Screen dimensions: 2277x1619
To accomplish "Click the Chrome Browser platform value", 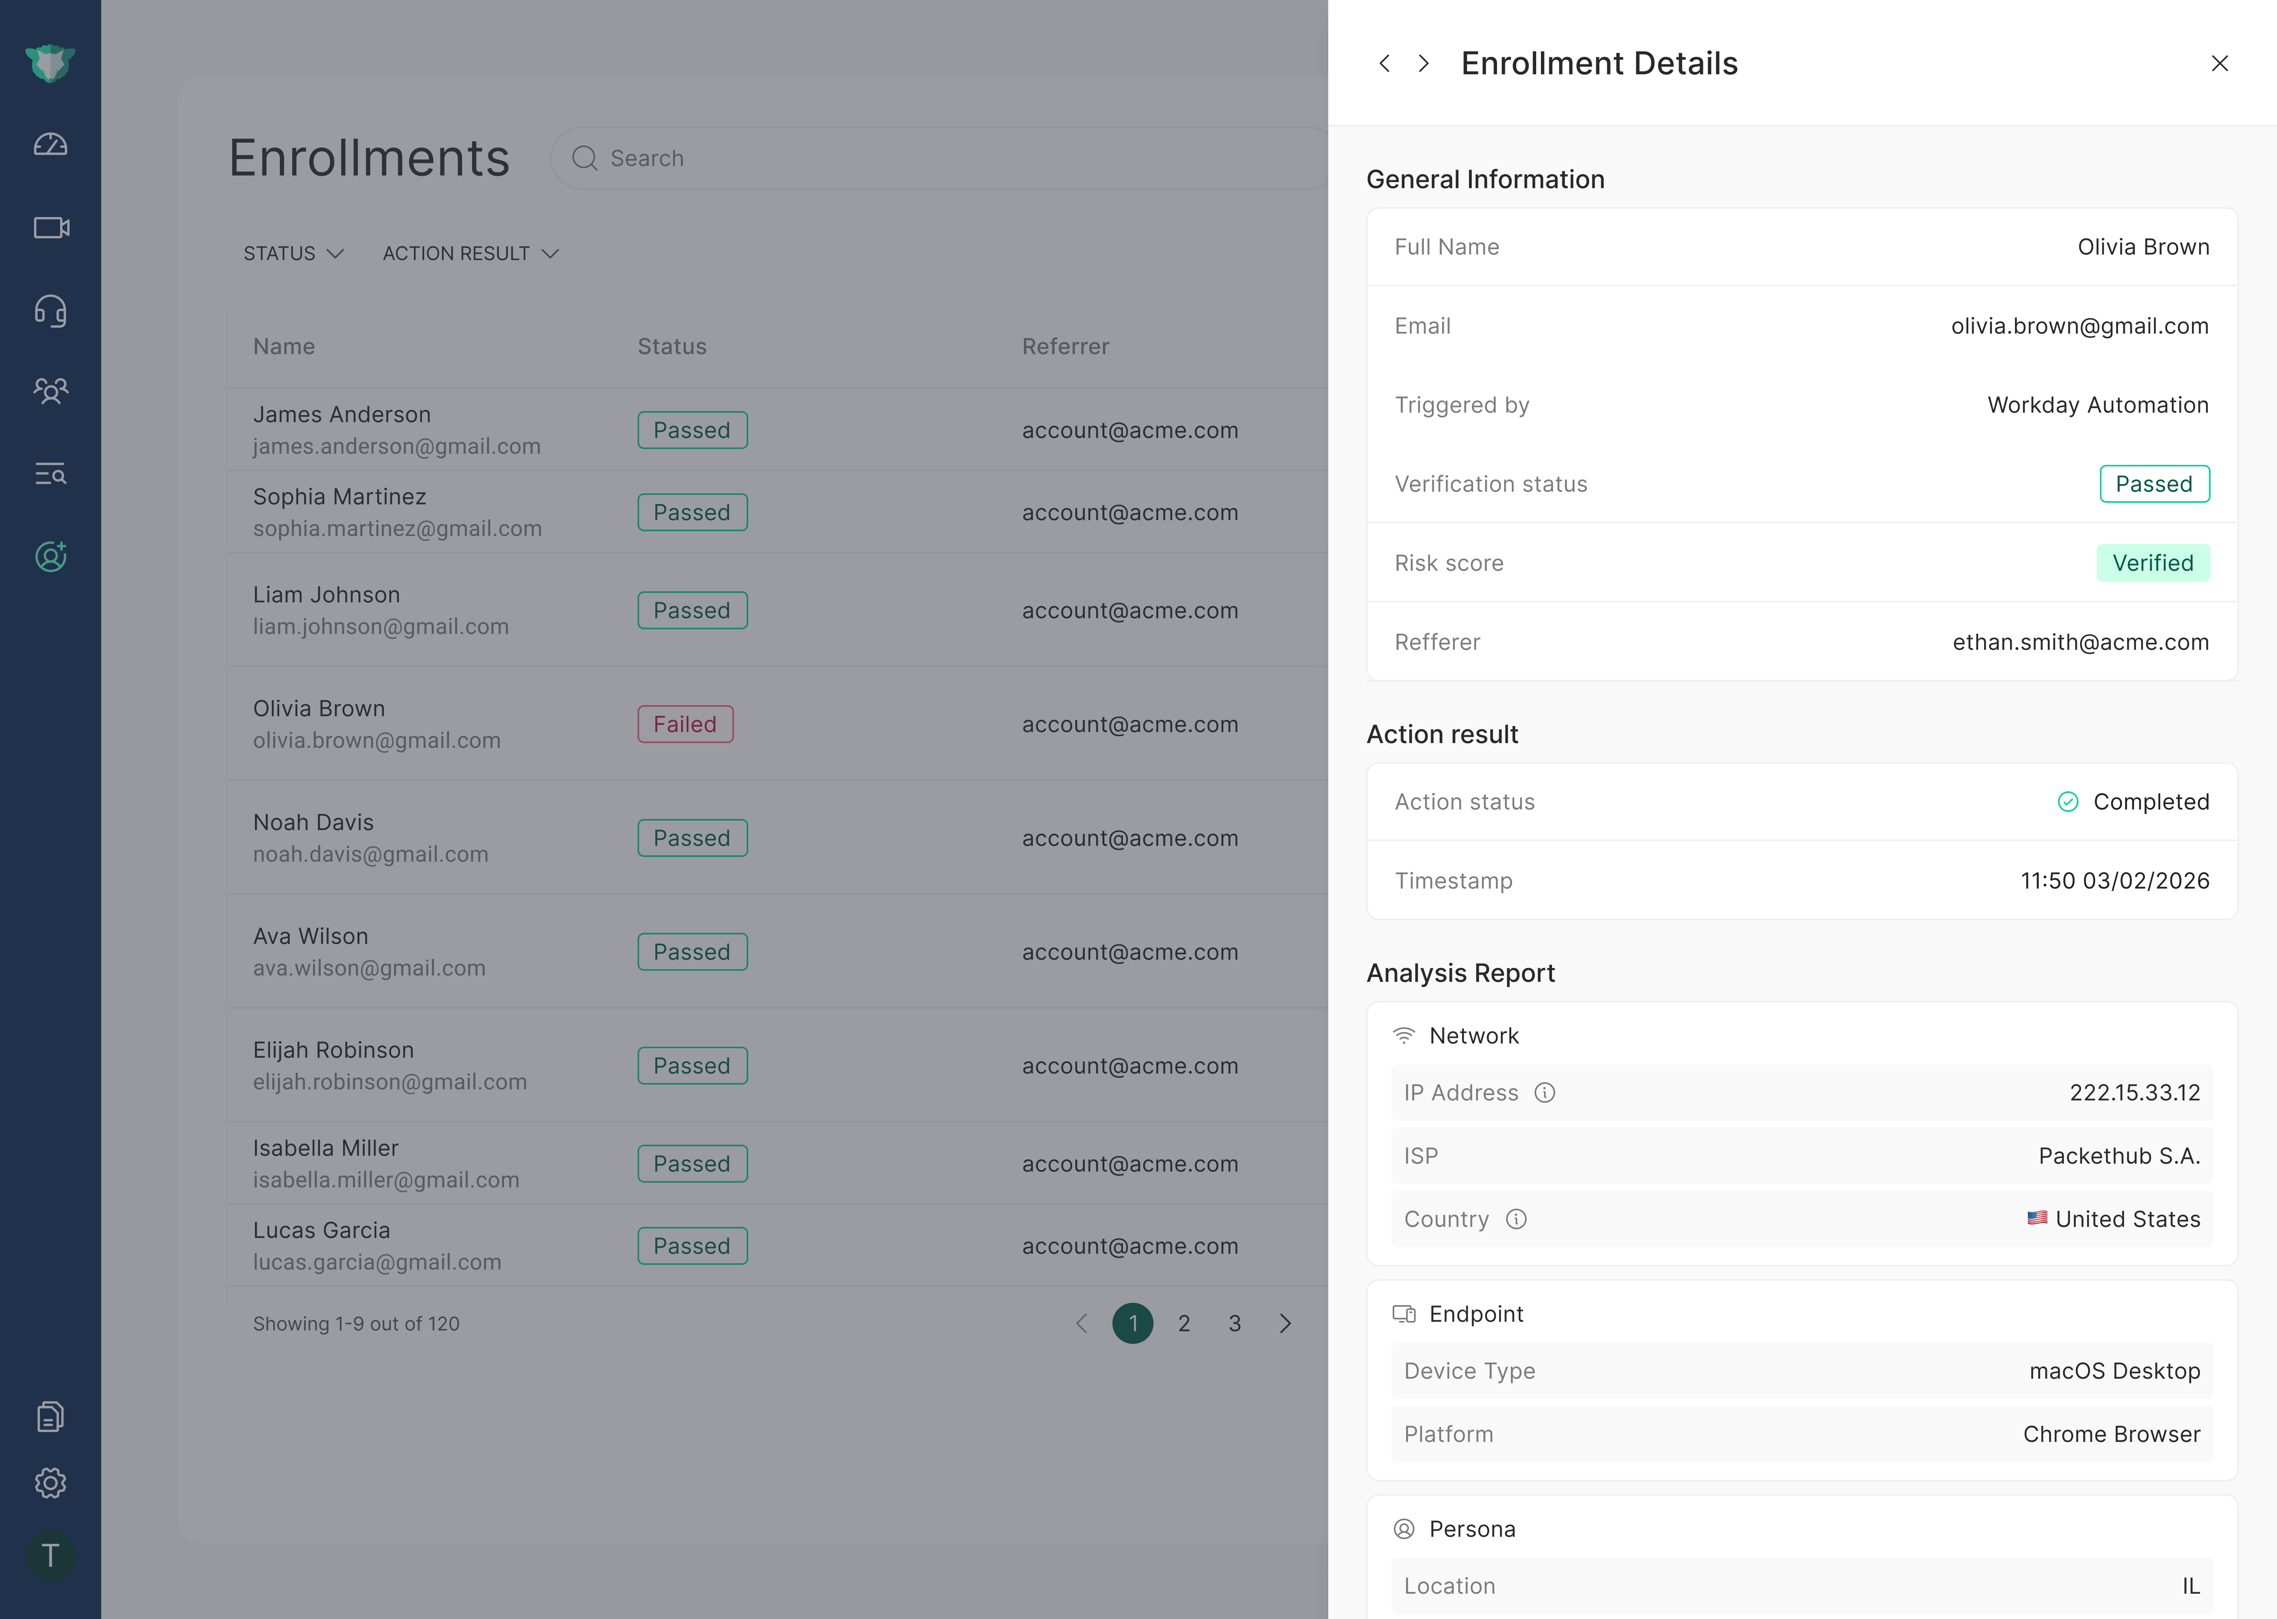I will [2111, 1434].
